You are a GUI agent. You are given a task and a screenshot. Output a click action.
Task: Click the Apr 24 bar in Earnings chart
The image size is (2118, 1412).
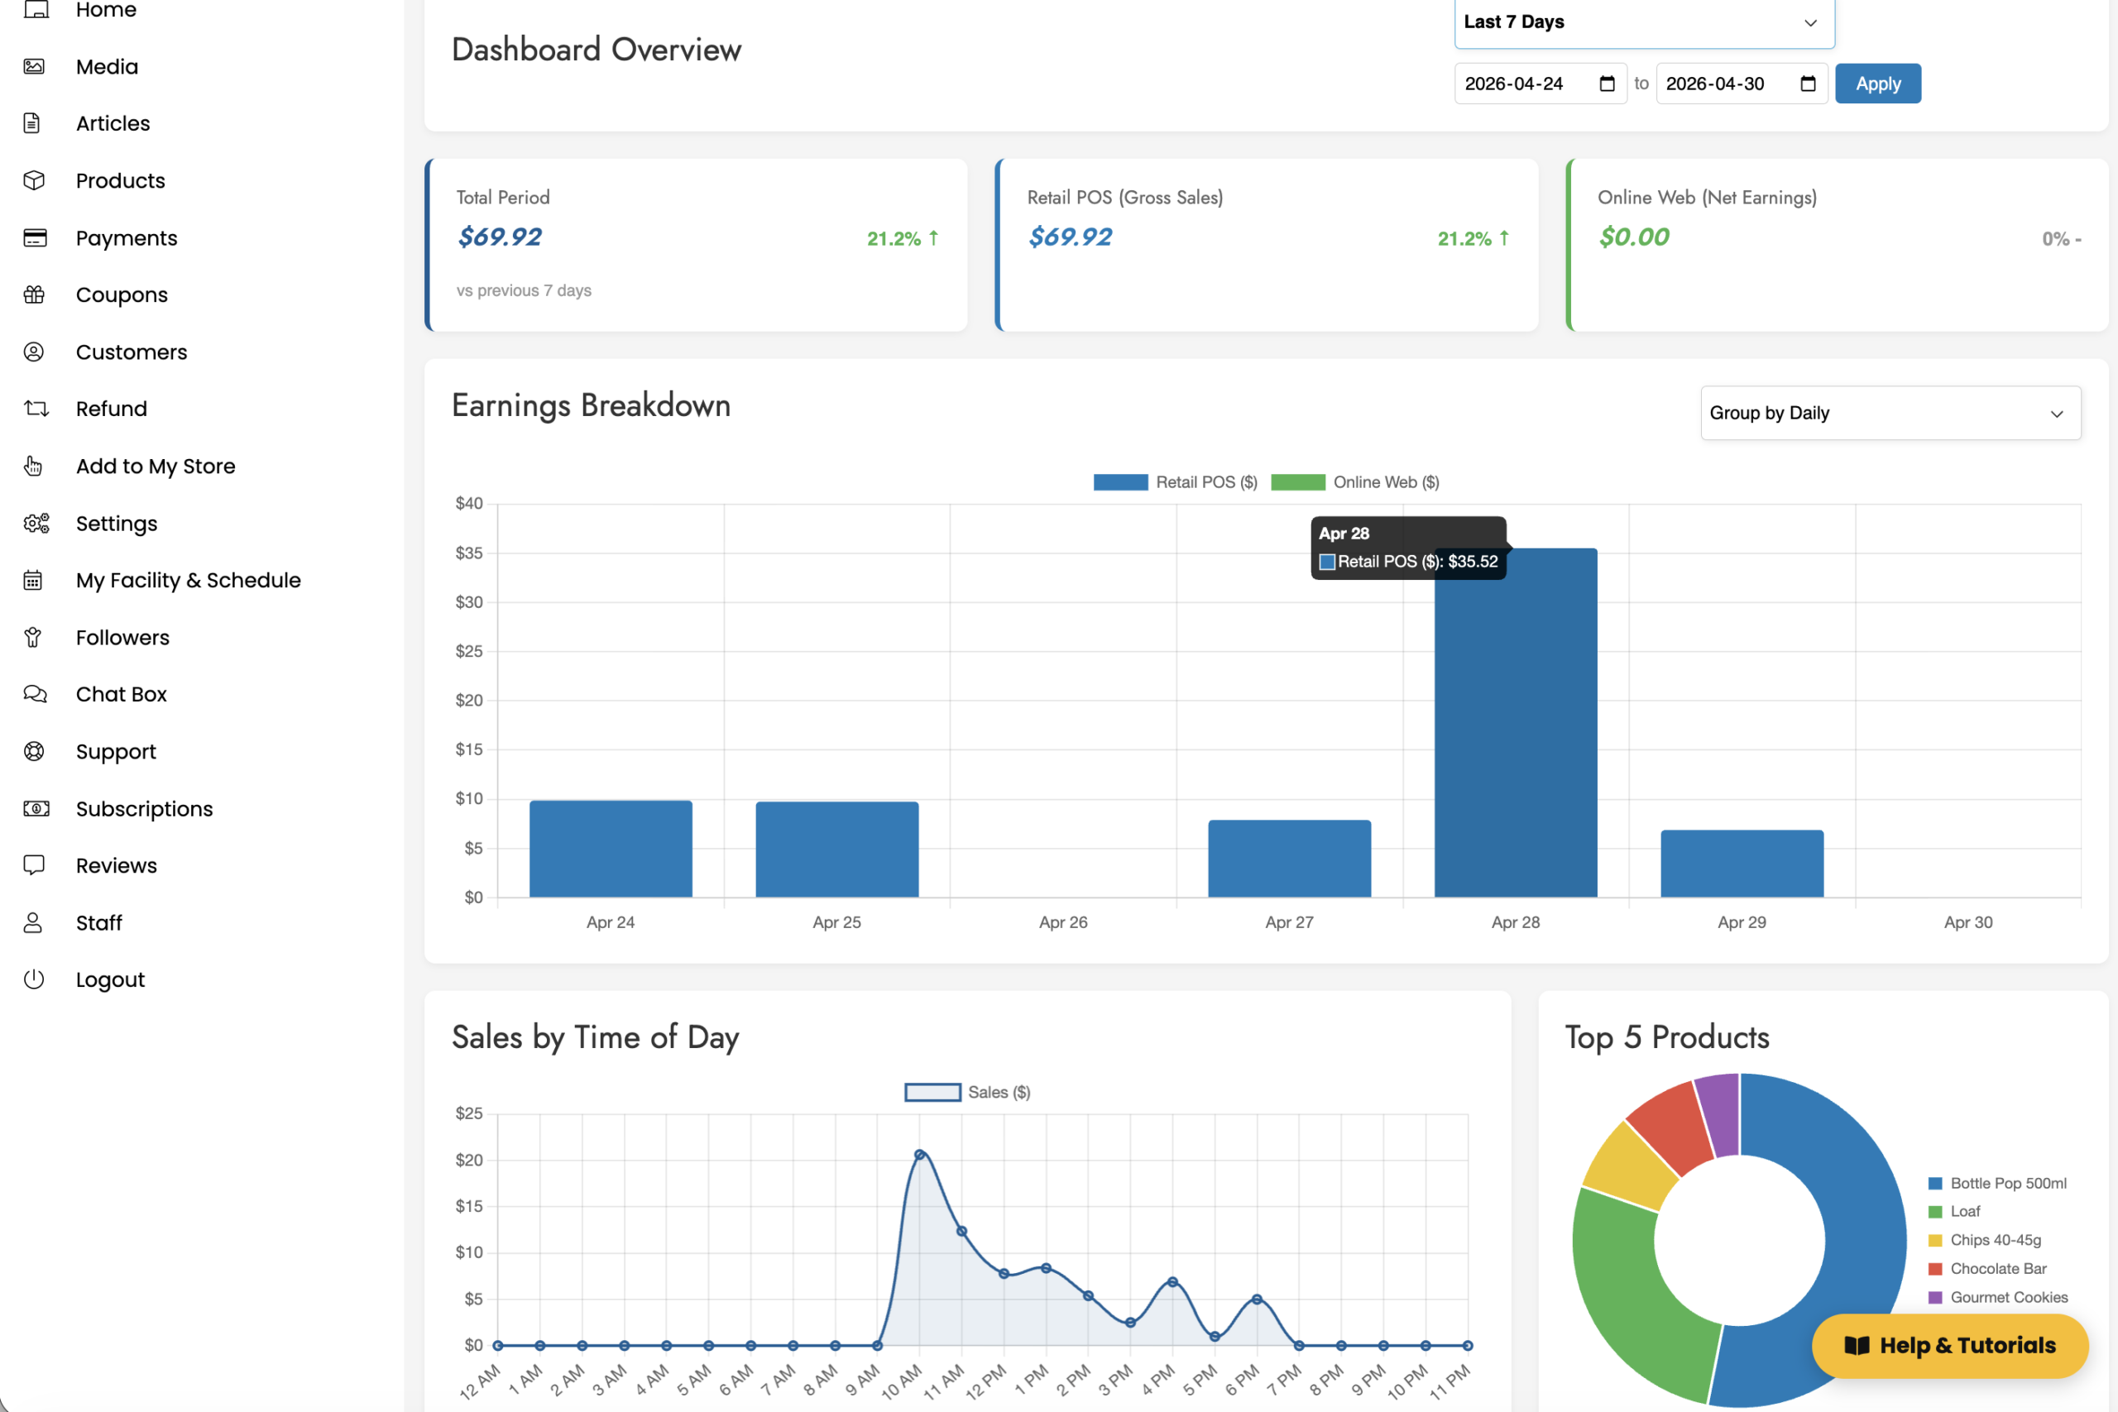coord(611,850)
